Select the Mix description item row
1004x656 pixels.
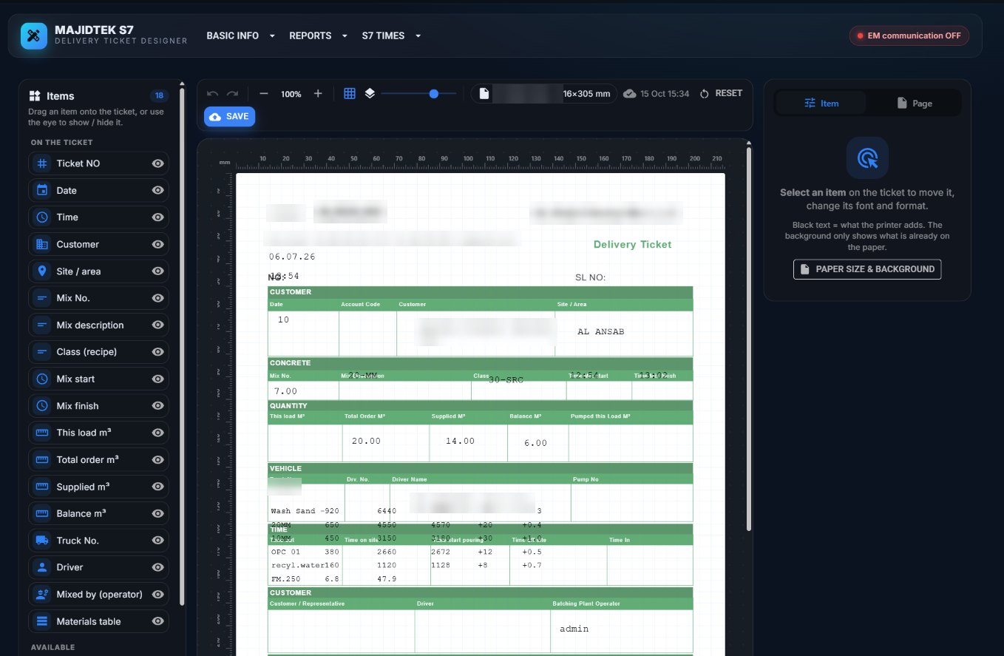pos(98,325)
